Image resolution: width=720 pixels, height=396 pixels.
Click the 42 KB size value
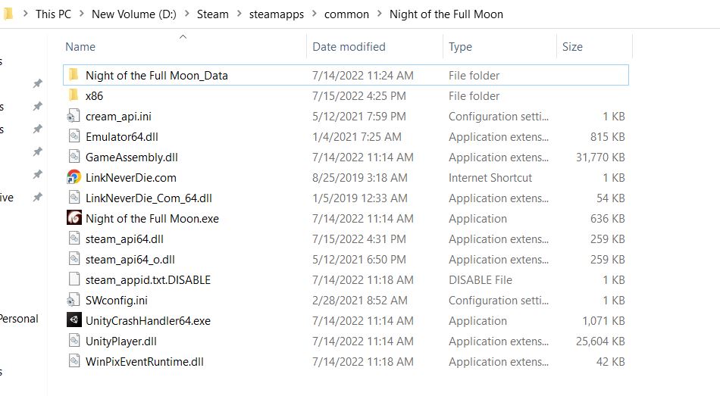click(x=611, y=362)
